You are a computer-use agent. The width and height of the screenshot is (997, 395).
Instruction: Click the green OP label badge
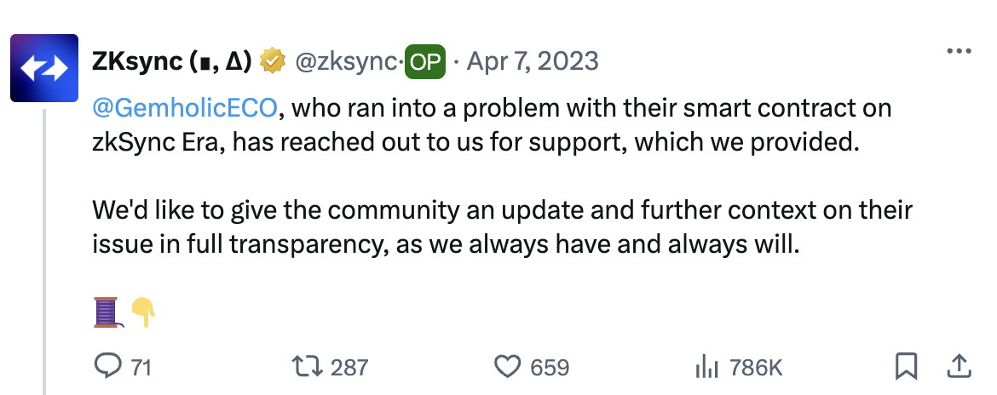(x=426, y=62)
